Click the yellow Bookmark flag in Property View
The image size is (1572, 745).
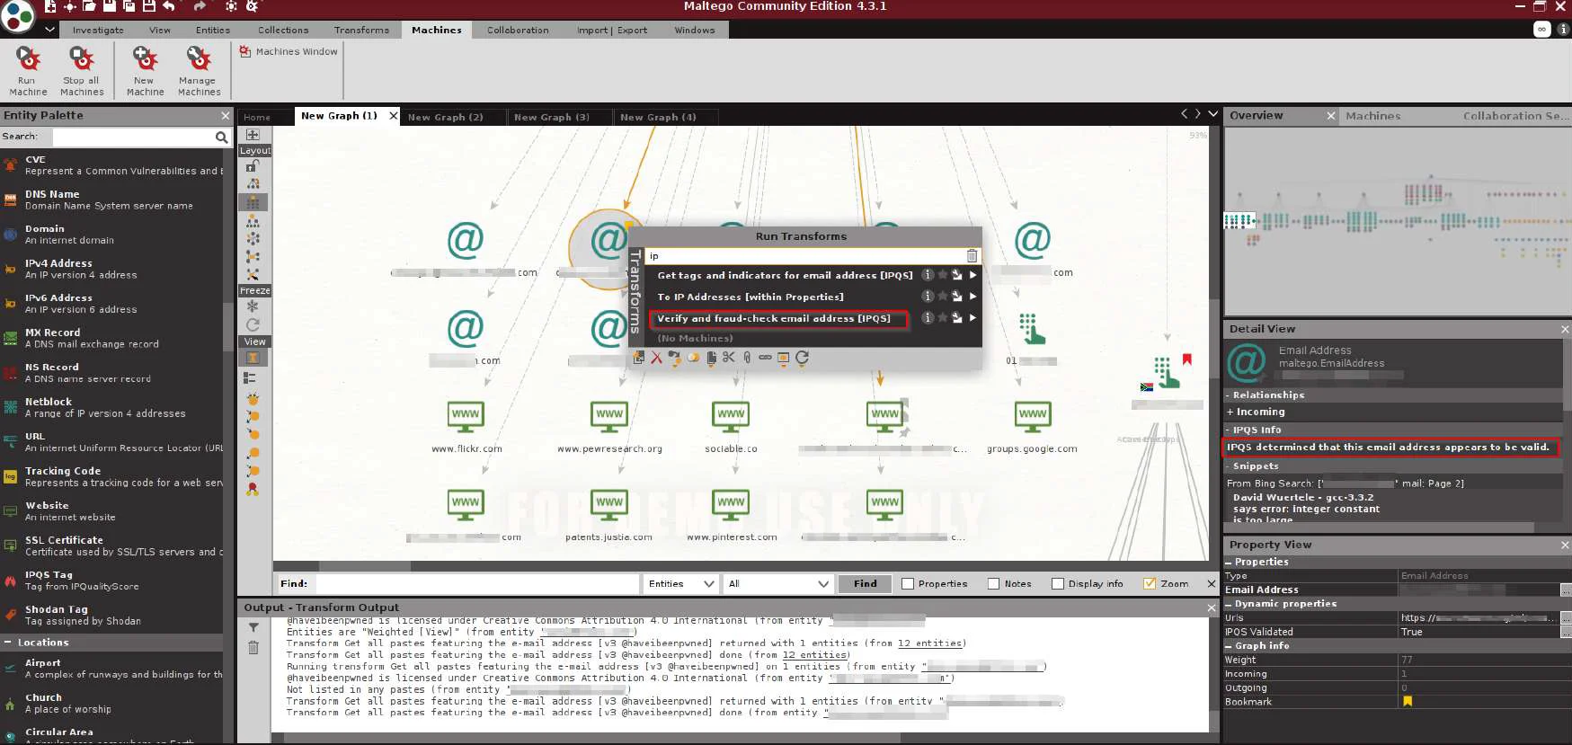1408,702
